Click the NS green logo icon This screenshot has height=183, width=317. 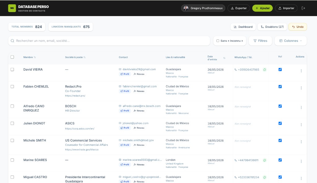point(12,8)
